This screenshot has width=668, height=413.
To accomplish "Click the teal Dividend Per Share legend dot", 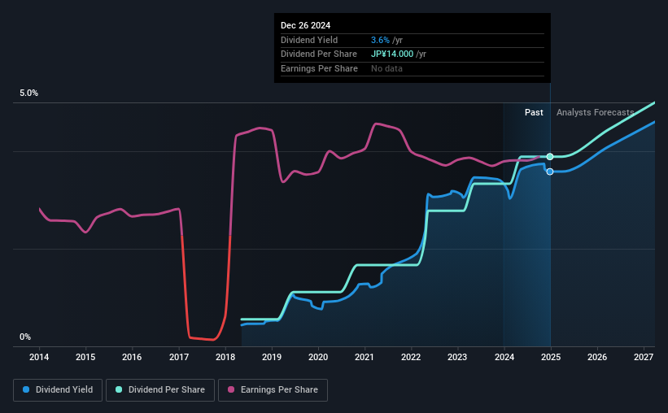I will (119, 389).
